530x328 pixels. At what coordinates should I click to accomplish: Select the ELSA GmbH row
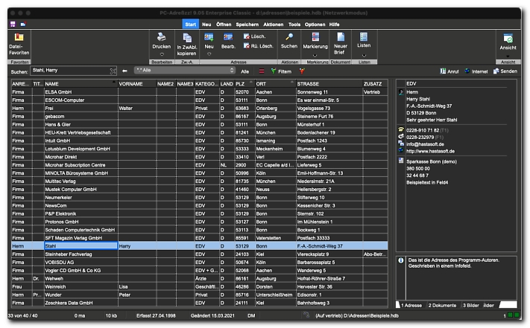coord(200,91)
